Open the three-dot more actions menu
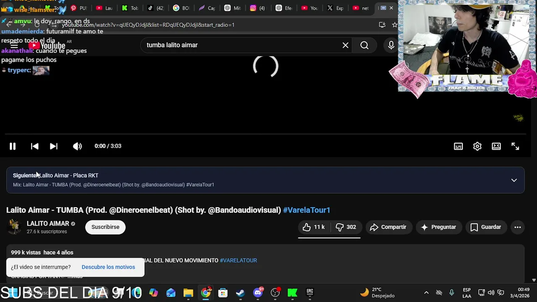Viewport: 537px width, 302px height. (x=518, y=227)
